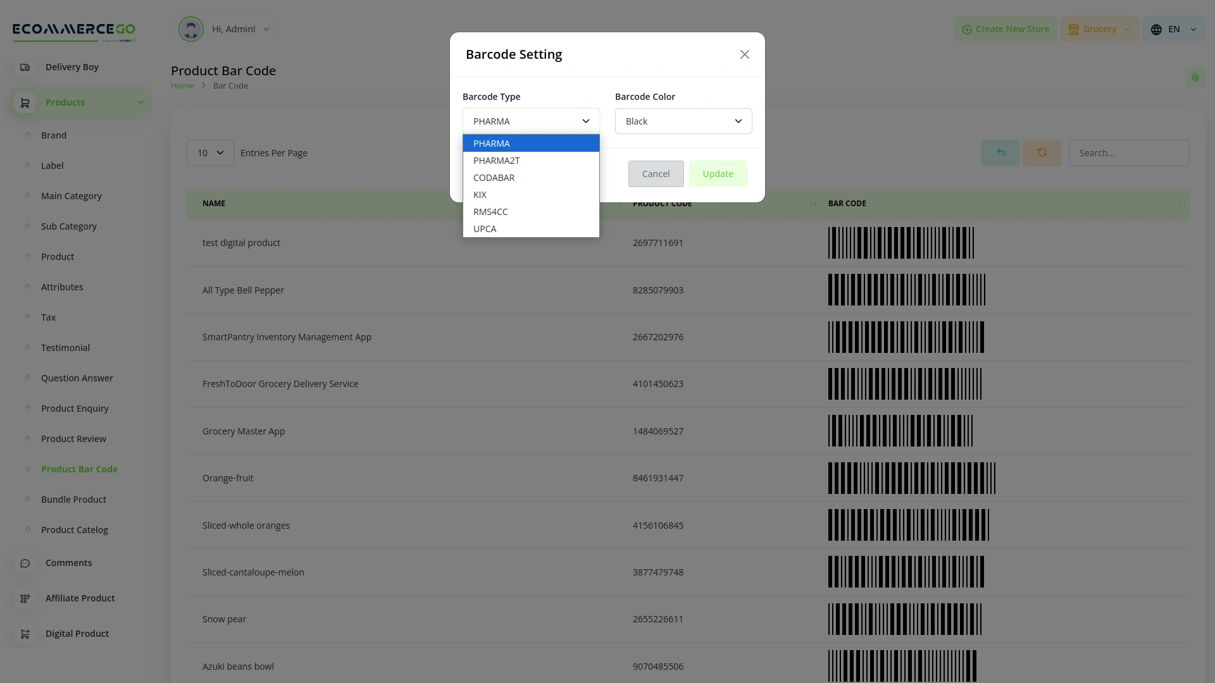Click the Delivery Boy sidebar icon
Image resolution: width=1215 pixels, height=683 pixels.
pyautogui.click(x=25, y=67)
